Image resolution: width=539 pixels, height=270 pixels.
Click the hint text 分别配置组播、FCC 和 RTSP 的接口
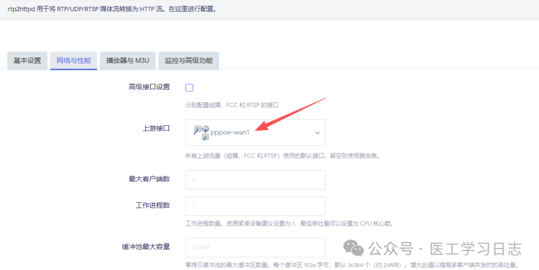[232, 105]
